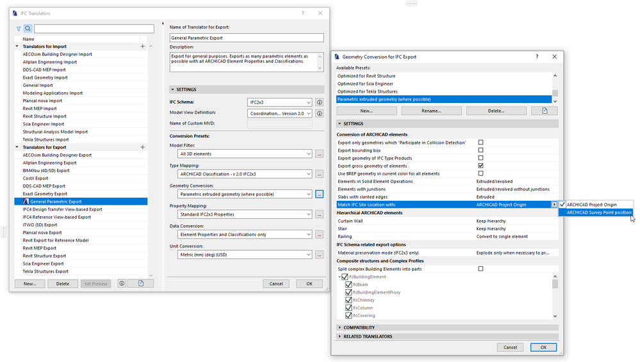
Task: Open the Unit Conversion dropdown
Action: 245,255
